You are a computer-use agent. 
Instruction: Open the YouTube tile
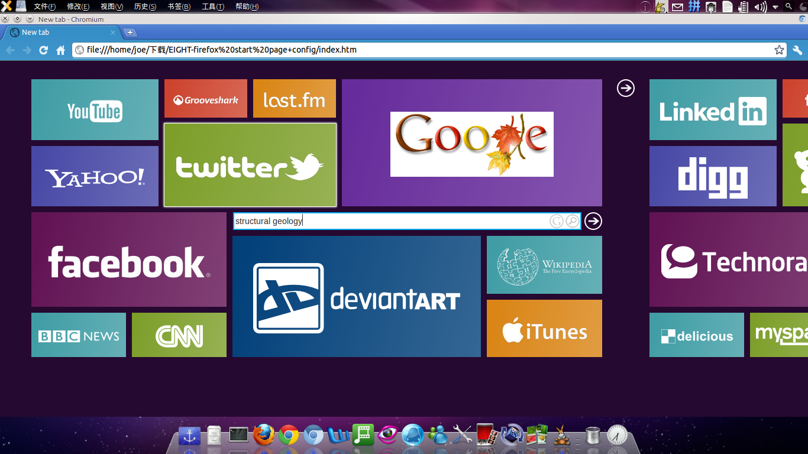click(95, 110)
